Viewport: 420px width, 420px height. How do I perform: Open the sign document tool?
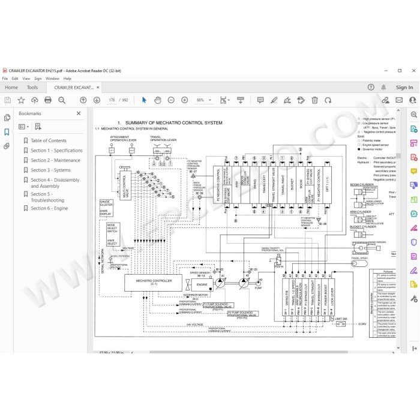pyautogui.click(x=287, y=100)
